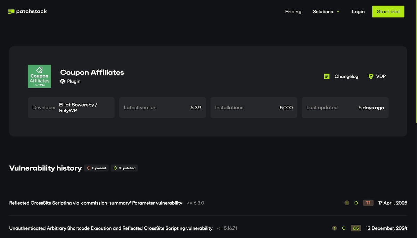Click the Coupon Affiliates plugin thumbnail

click(39, 76)
